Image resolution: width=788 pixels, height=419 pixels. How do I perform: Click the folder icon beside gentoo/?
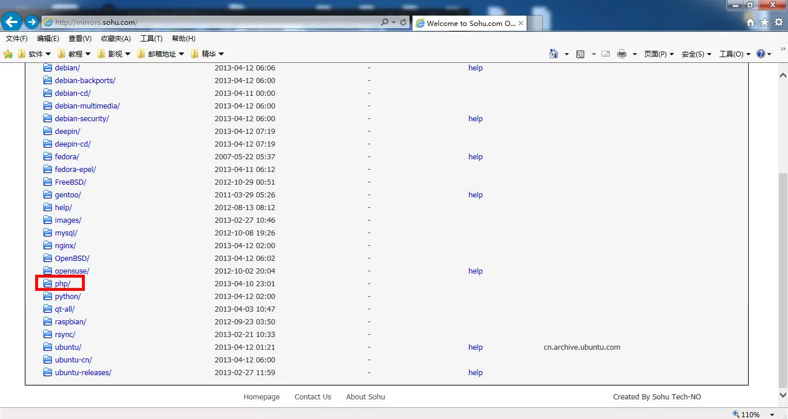pos(48,194)
